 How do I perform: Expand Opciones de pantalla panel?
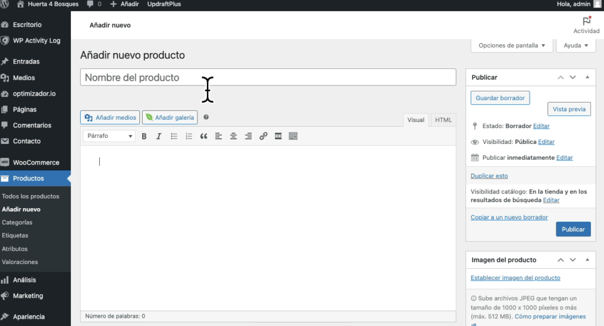512,45
